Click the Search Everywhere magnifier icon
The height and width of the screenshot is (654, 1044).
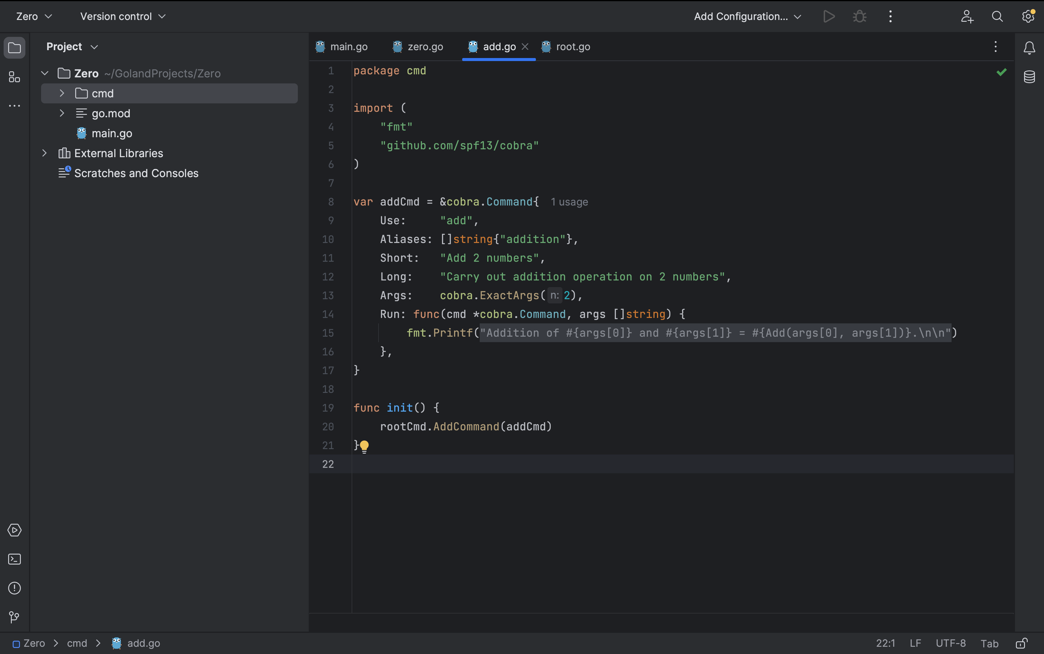click(997, 16)
